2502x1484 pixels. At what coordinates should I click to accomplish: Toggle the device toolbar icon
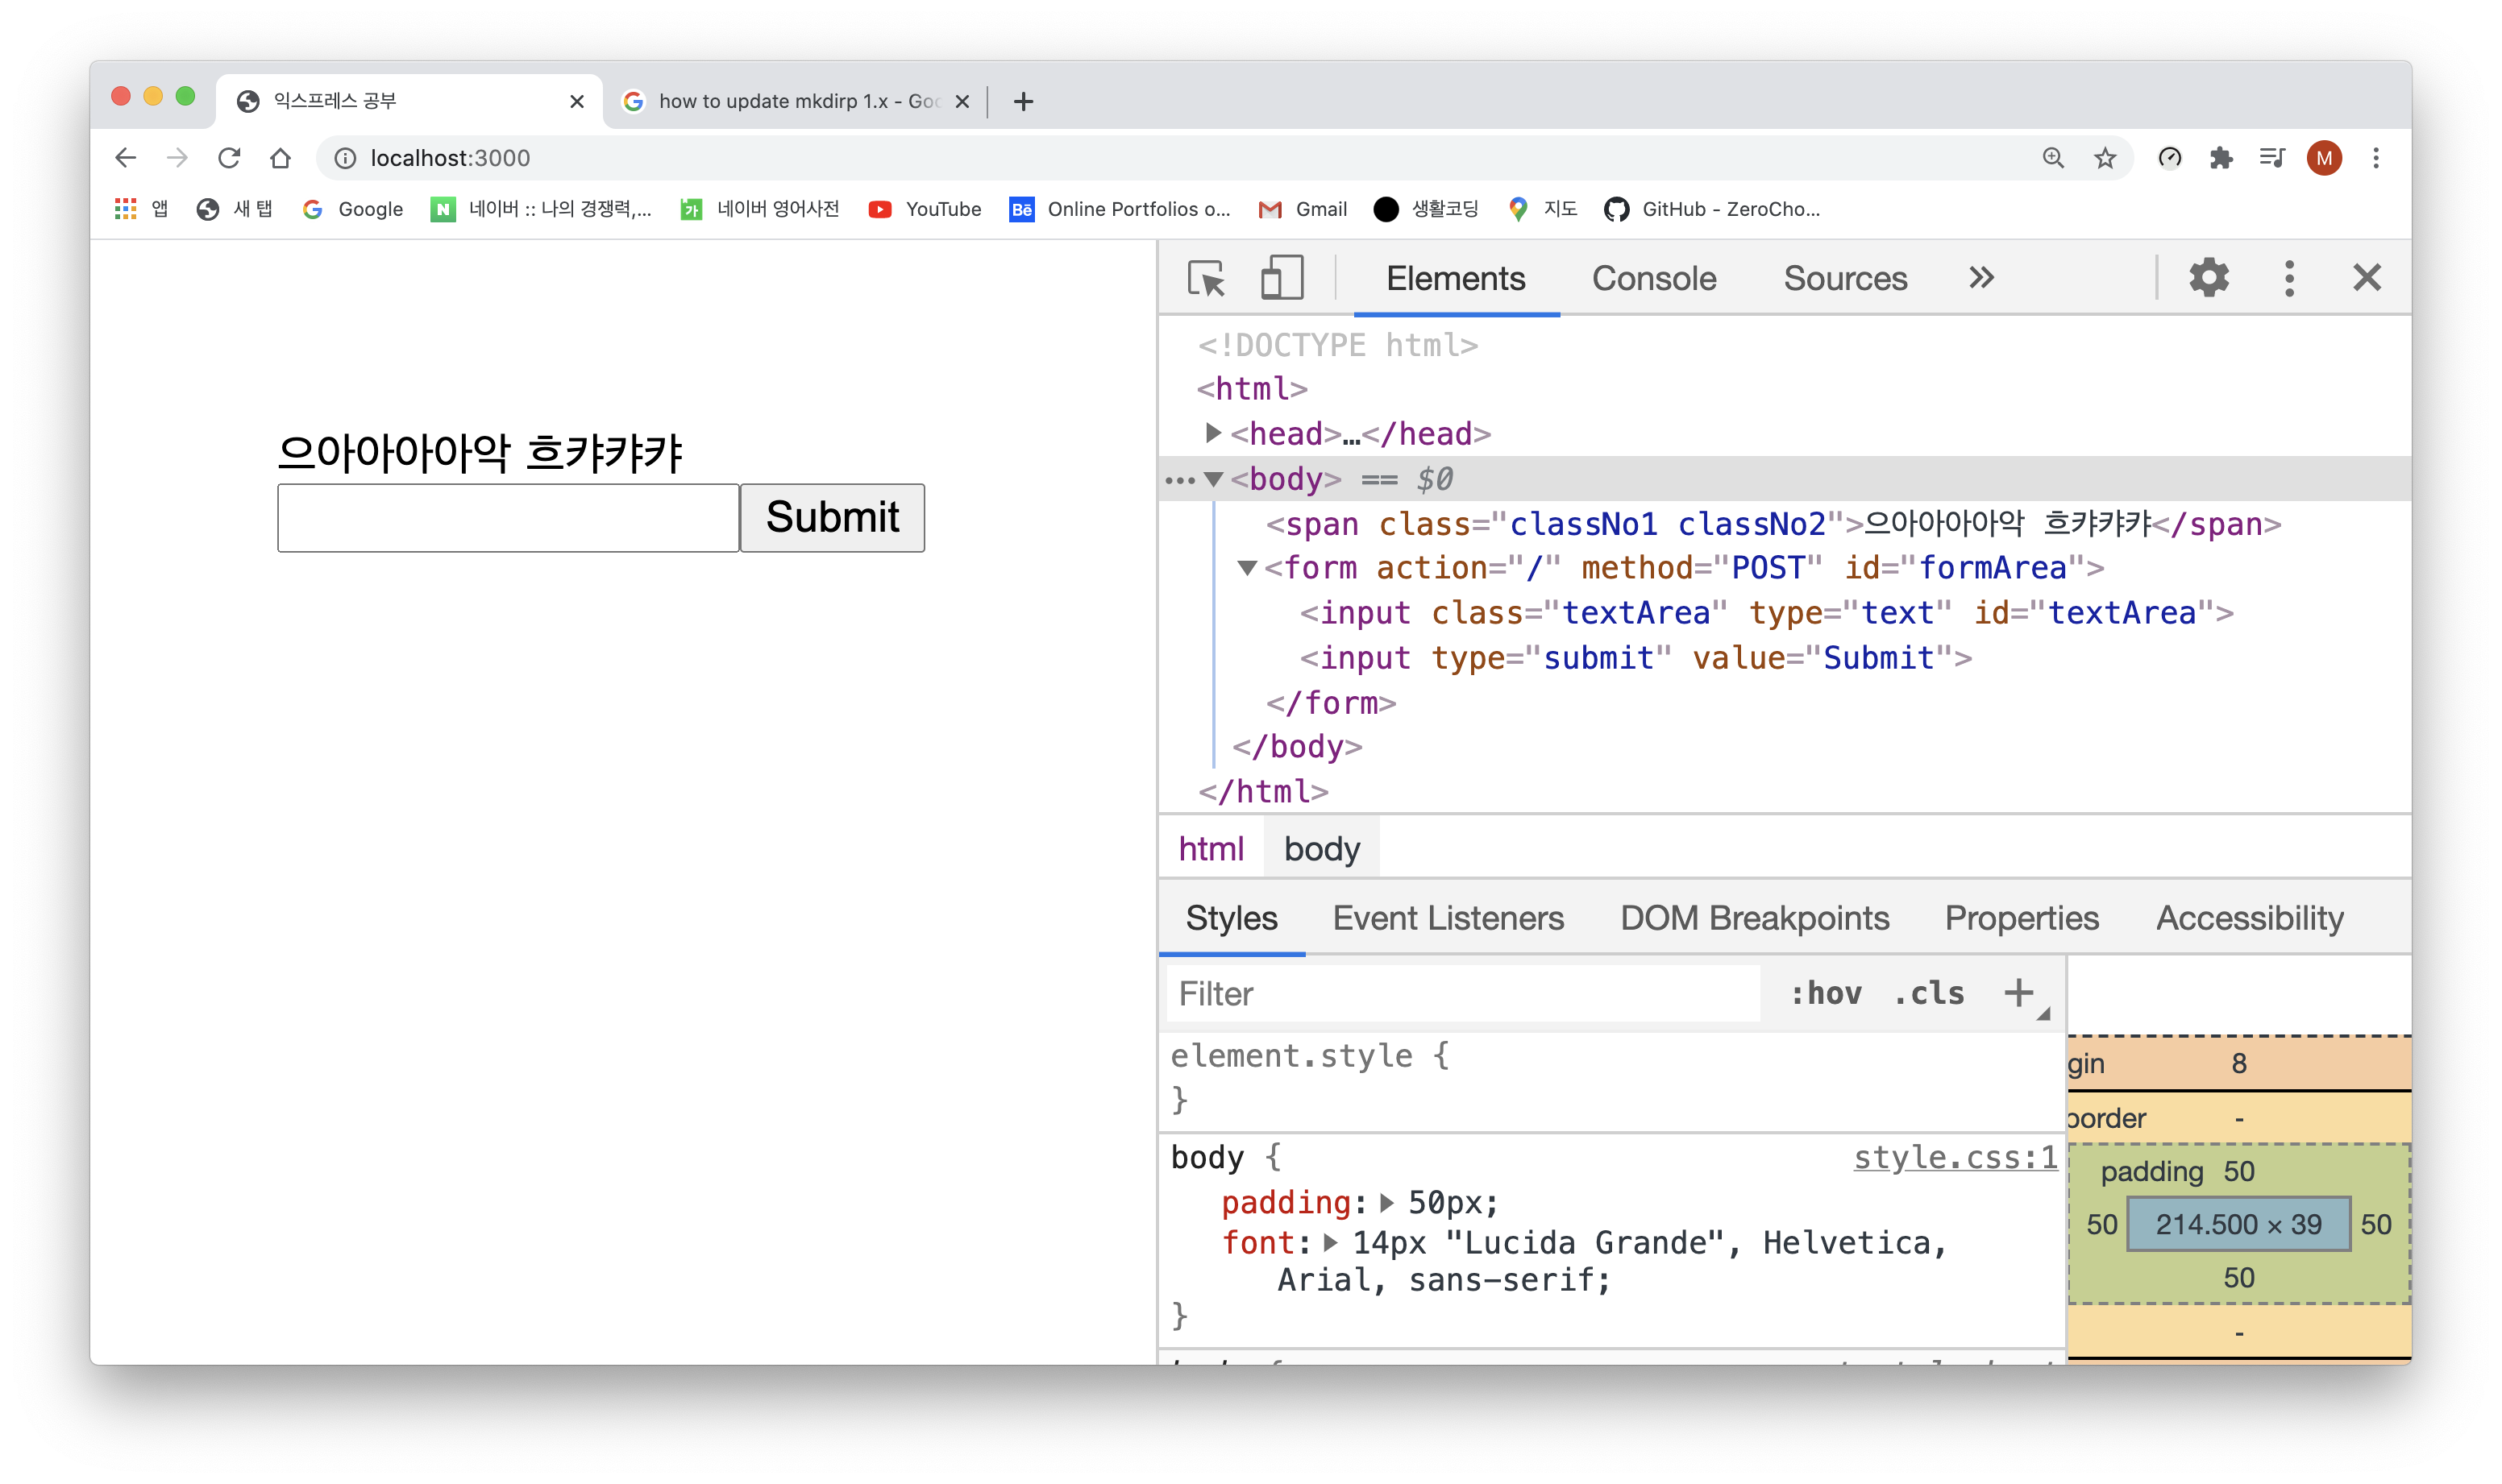pyautogui.click(x=1282, y=278)
